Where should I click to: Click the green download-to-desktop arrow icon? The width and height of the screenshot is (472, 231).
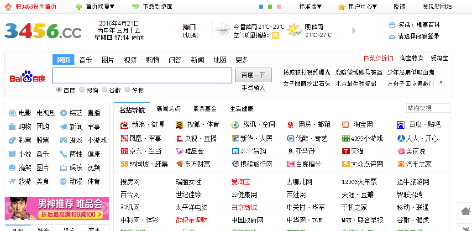[136, 7]
